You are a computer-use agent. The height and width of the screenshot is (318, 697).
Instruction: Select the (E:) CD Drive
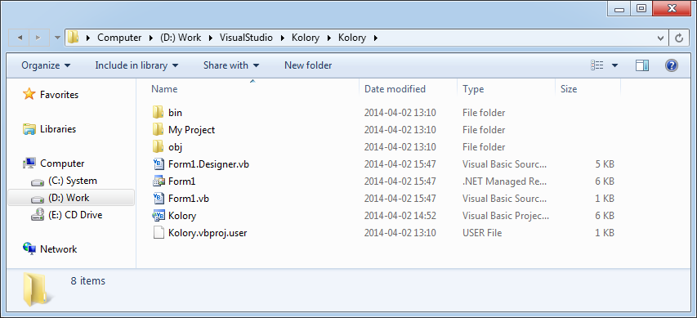pyautogui.click(x=75, y=215)
